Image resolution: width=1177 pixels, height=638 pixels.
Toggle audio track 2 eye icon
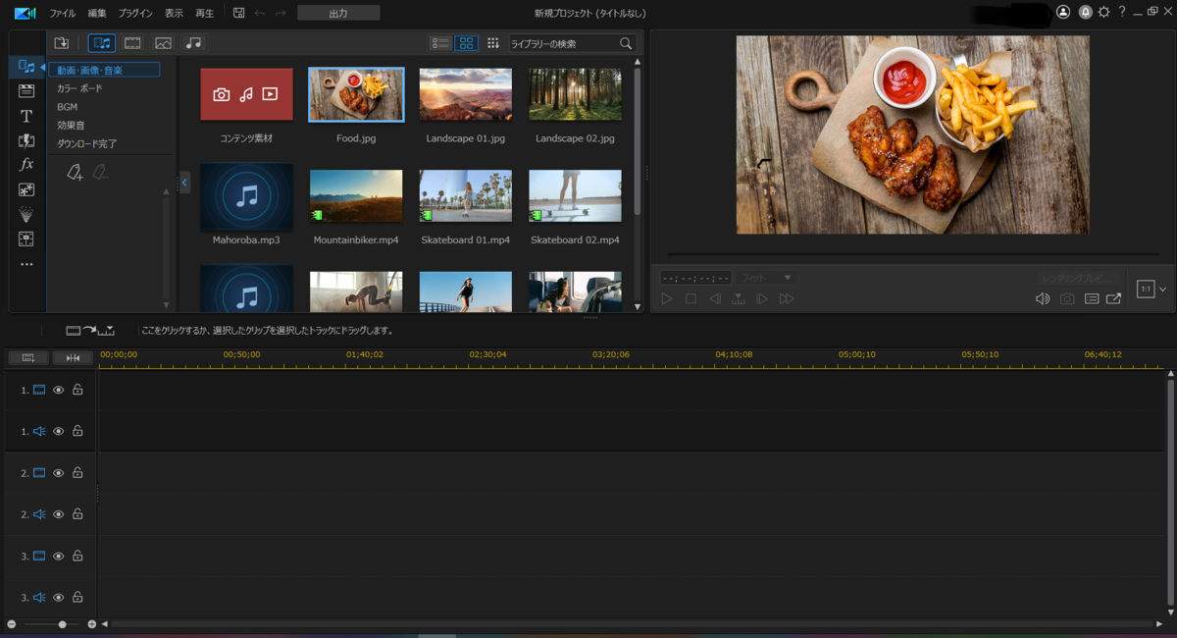(58, 513)
